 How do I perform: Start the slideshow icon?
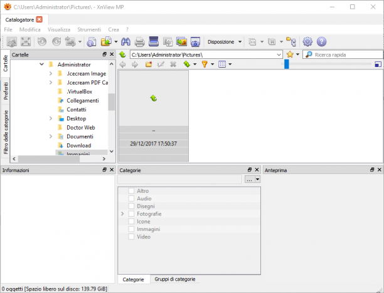(181, 42)
